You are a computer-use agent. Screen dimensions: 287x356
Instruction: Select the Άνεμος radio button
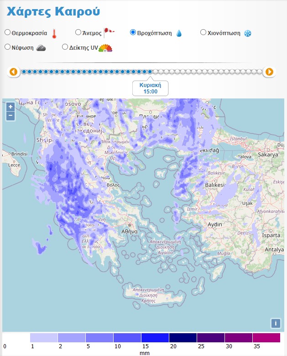point(78,32)
